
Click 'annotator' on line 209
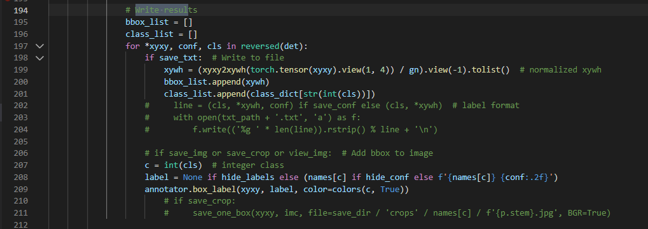[166, 190]
